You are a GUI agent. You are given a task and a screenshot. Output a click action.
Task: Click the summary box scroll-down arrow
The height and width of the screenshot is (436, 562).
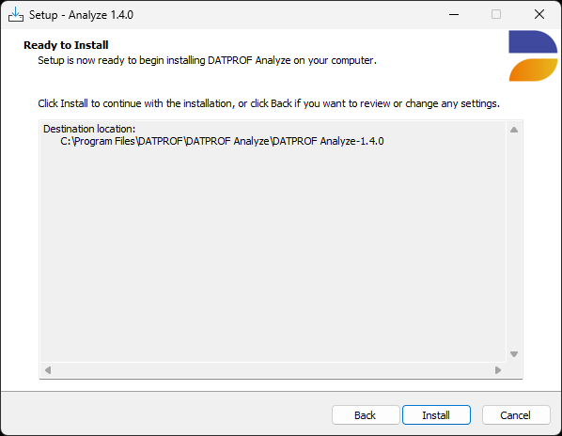click(514, 354)
